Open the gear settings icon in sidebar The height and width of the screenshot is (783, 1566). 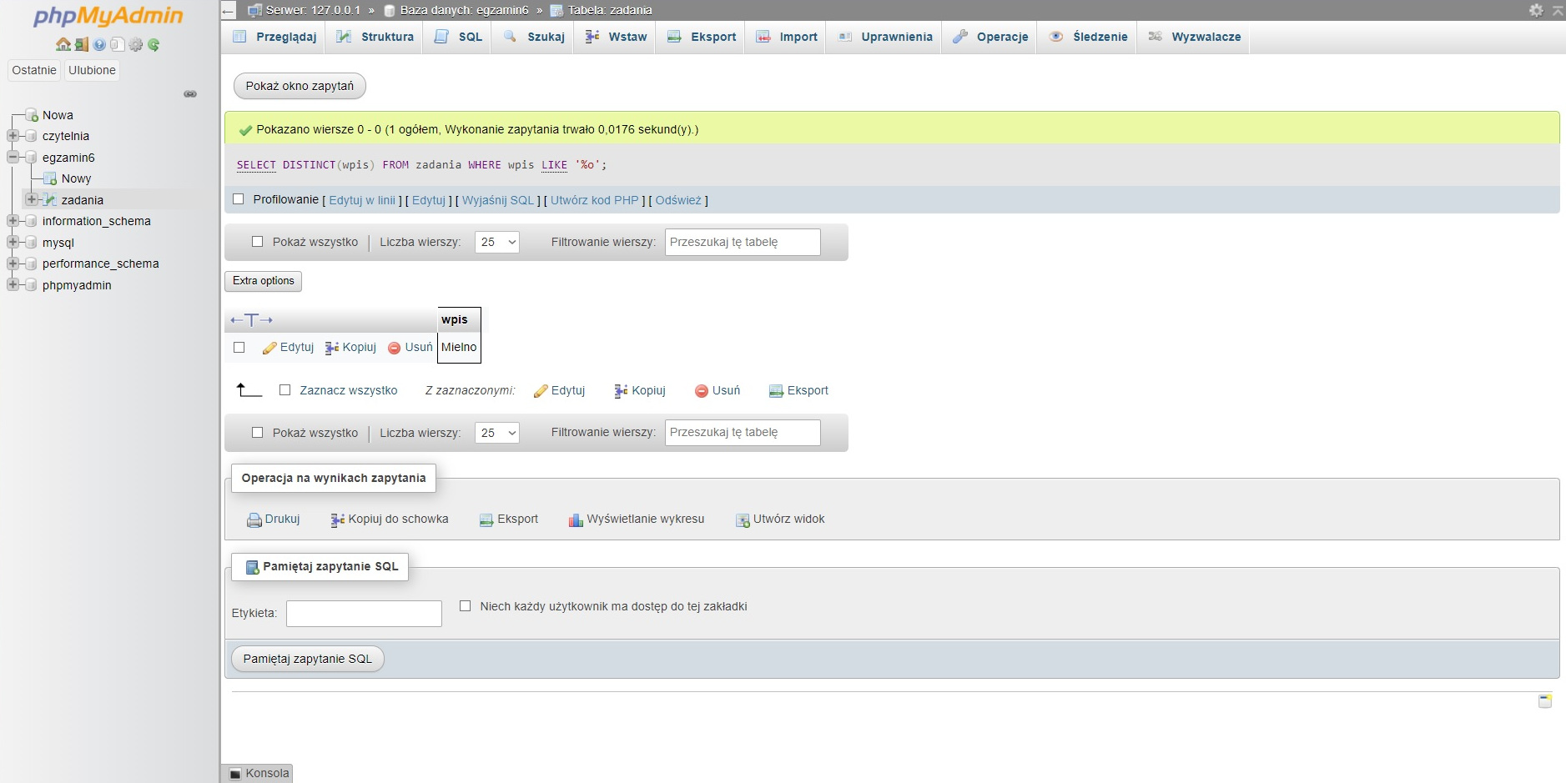[136, 44]
